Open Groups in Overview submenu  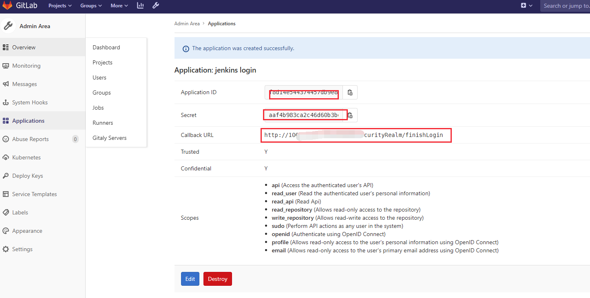point(102,93)
